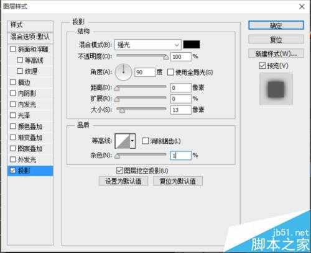This screenshot has height=253, width=311.
Task: Click the 确定 OK button
Action: click(276, 25)
